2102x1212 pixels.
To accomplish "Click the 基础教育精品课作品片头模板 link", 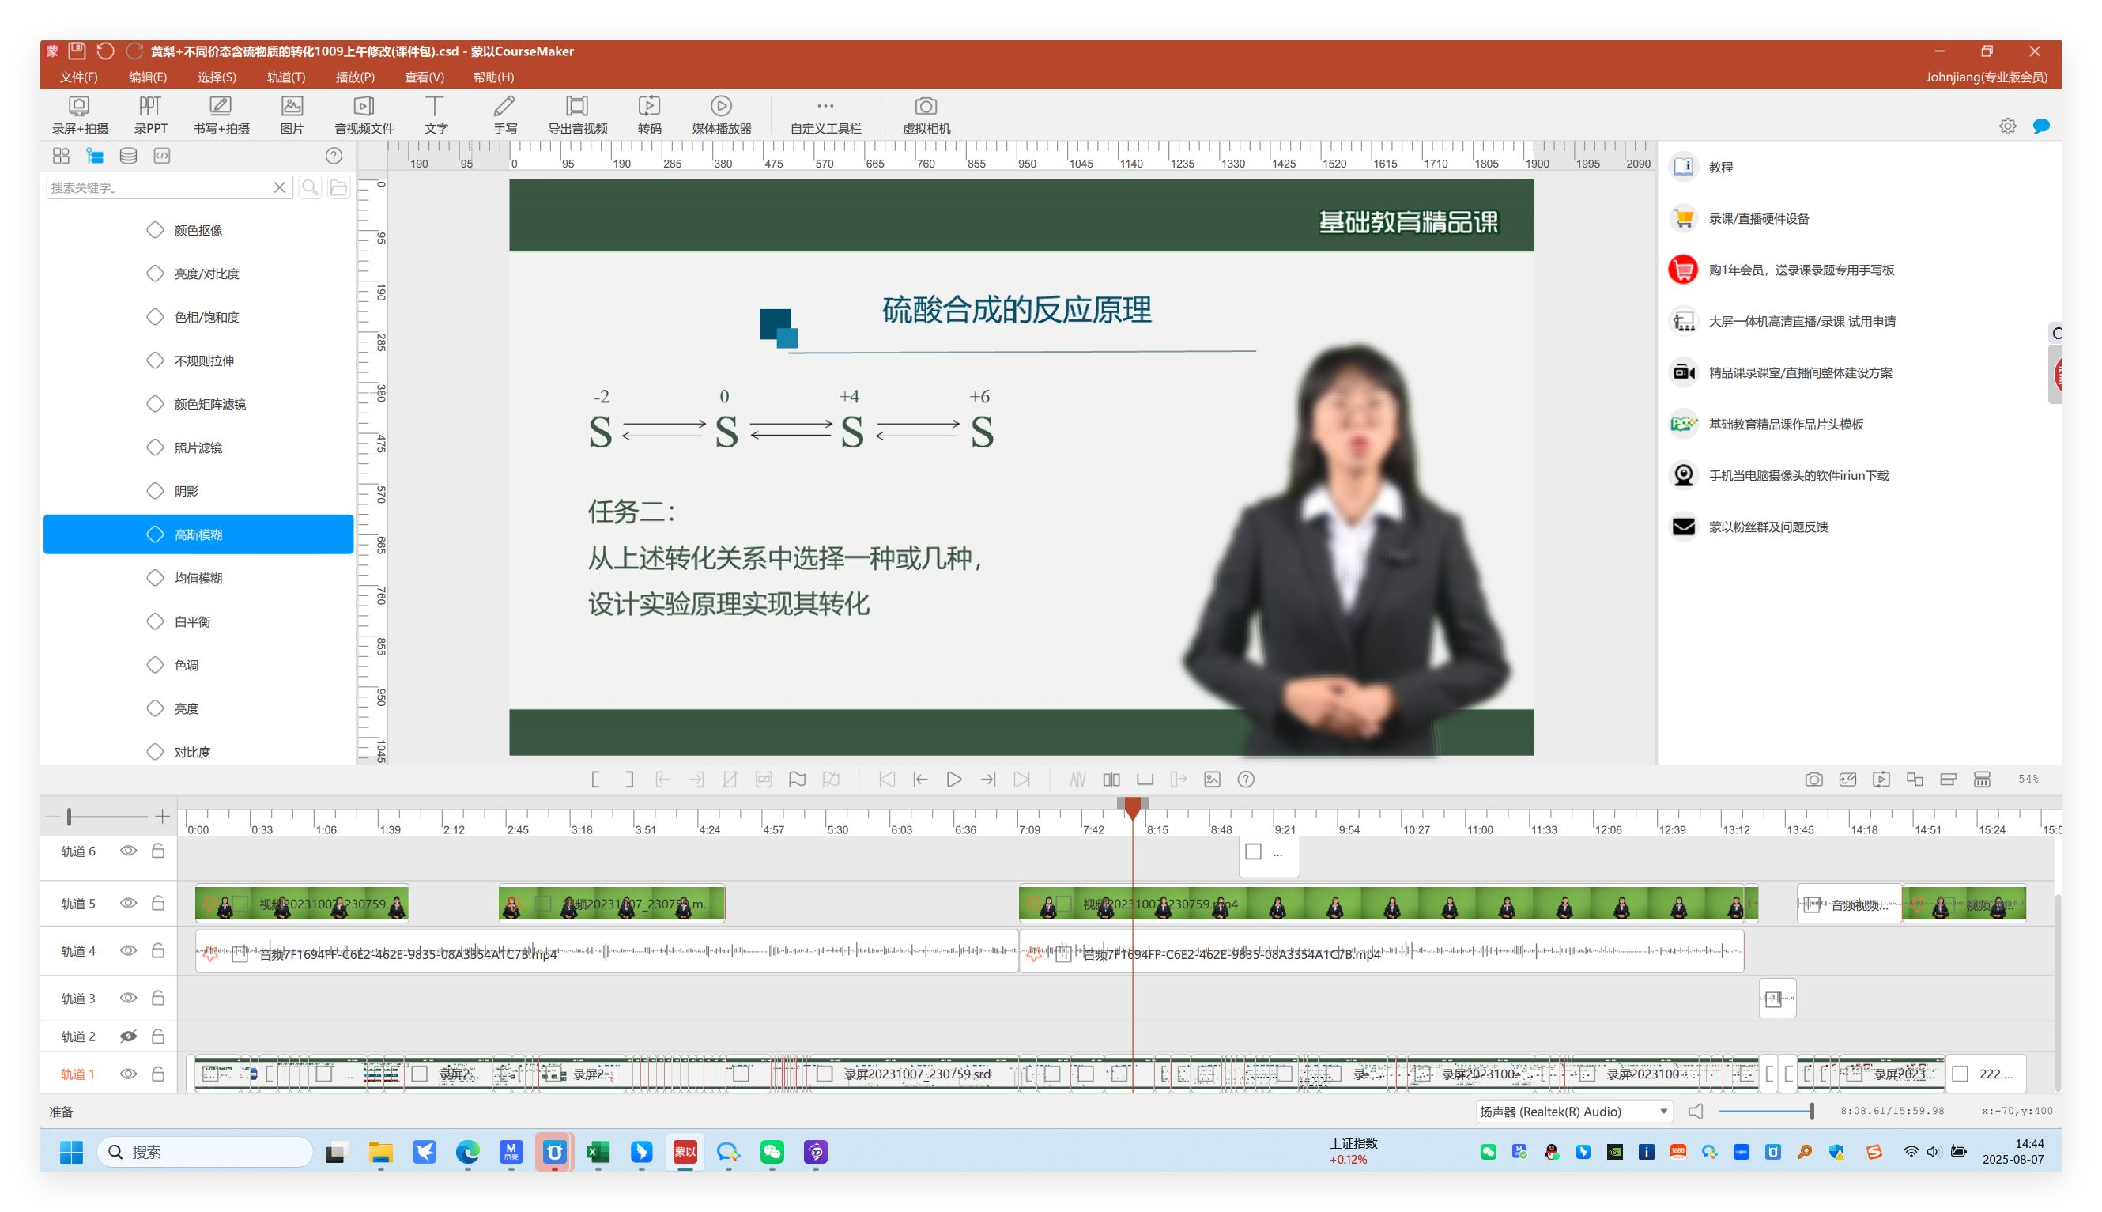I will [1785, 425].
